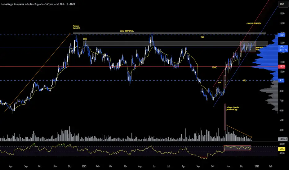Click the 13,00 price axis label

coord(282,43)
